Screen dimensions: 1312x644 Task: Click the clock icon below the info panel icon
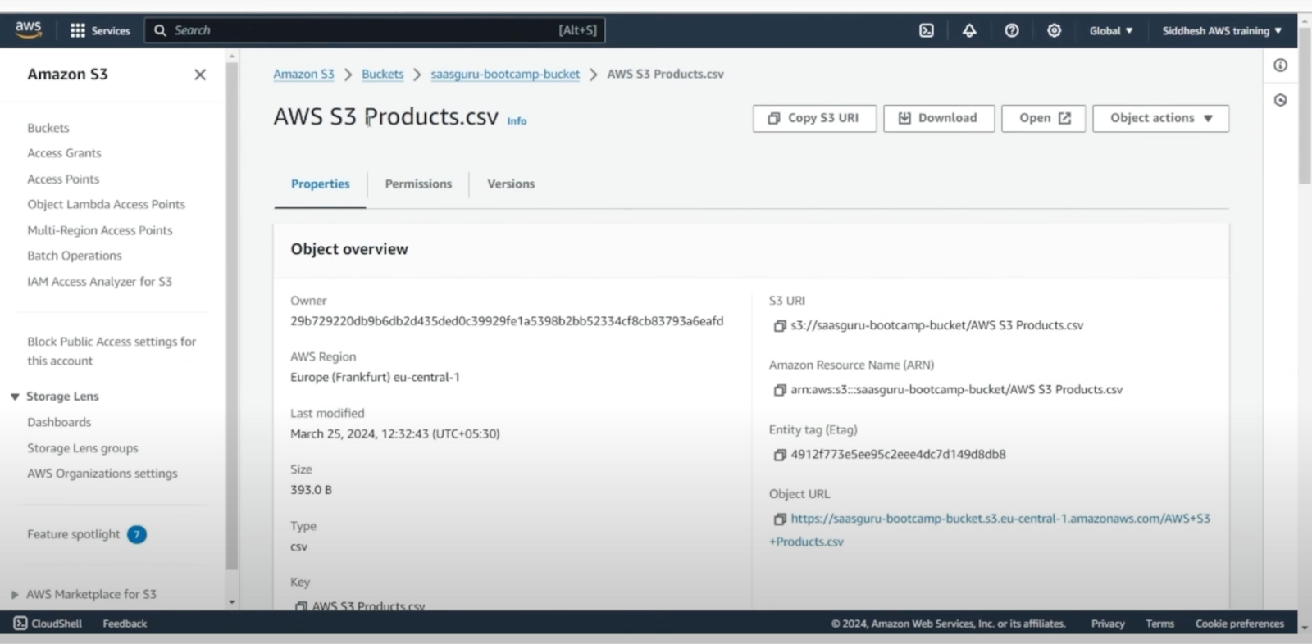(1280, 100)
